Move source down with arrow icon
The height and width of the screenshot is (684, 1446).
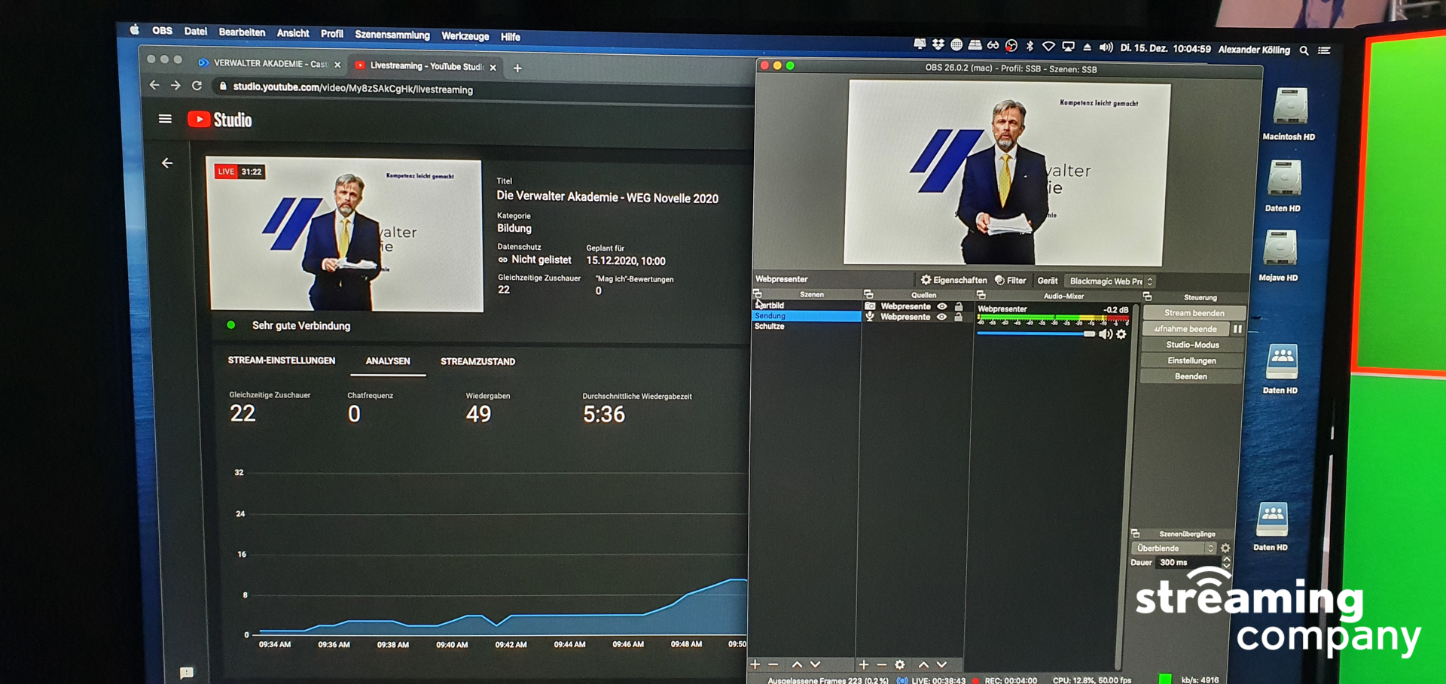[941, 664]
